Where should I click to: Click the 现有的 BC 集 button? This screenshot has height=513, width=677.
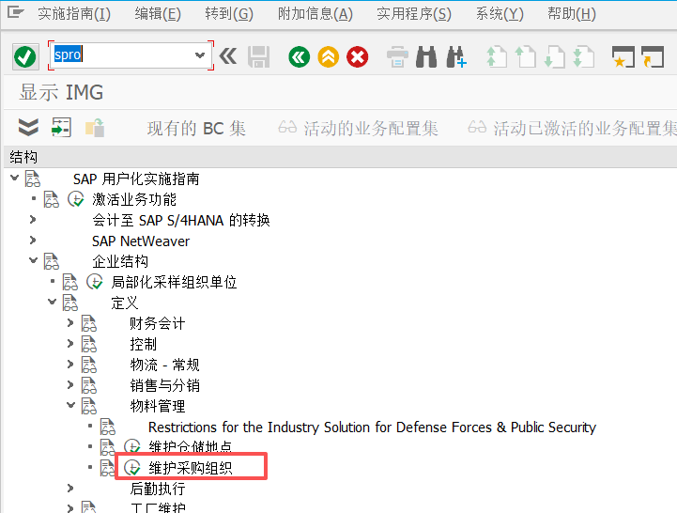click(x=196, y=129)
